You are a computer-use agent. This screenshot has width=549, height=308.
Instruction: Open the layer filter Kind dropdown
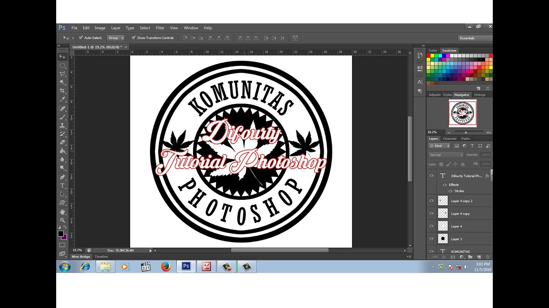[x=439, y=146]
